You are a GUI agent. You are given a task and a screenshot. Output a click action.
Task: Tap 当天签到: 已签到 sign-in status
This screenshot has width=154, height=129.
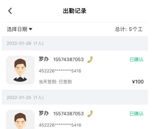[x=55, y=82]
